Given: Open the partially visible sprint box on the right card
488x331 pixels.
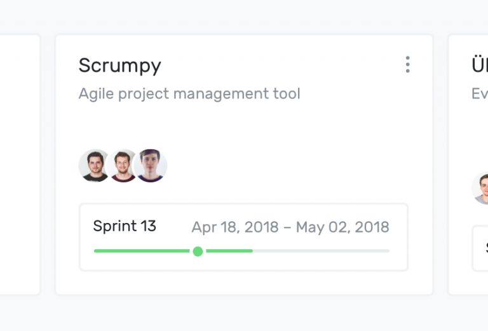Looking at the screenshot, I should click(480, 248).
